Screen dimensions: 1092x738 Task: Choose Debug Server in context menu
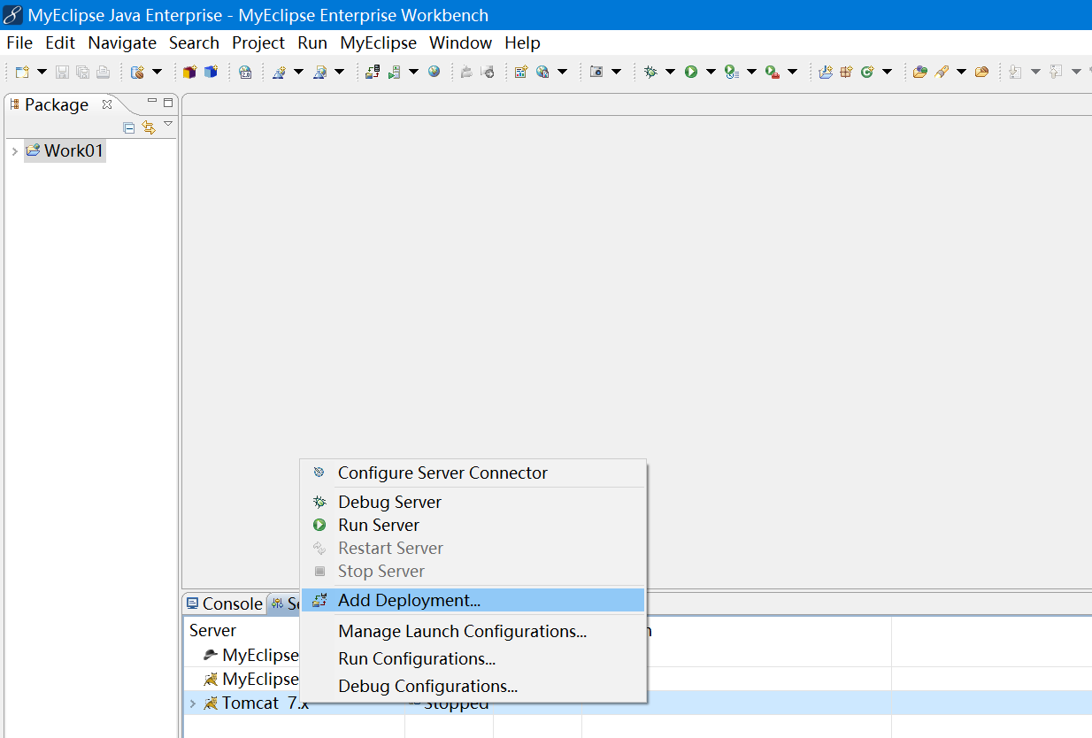point(473,502)
